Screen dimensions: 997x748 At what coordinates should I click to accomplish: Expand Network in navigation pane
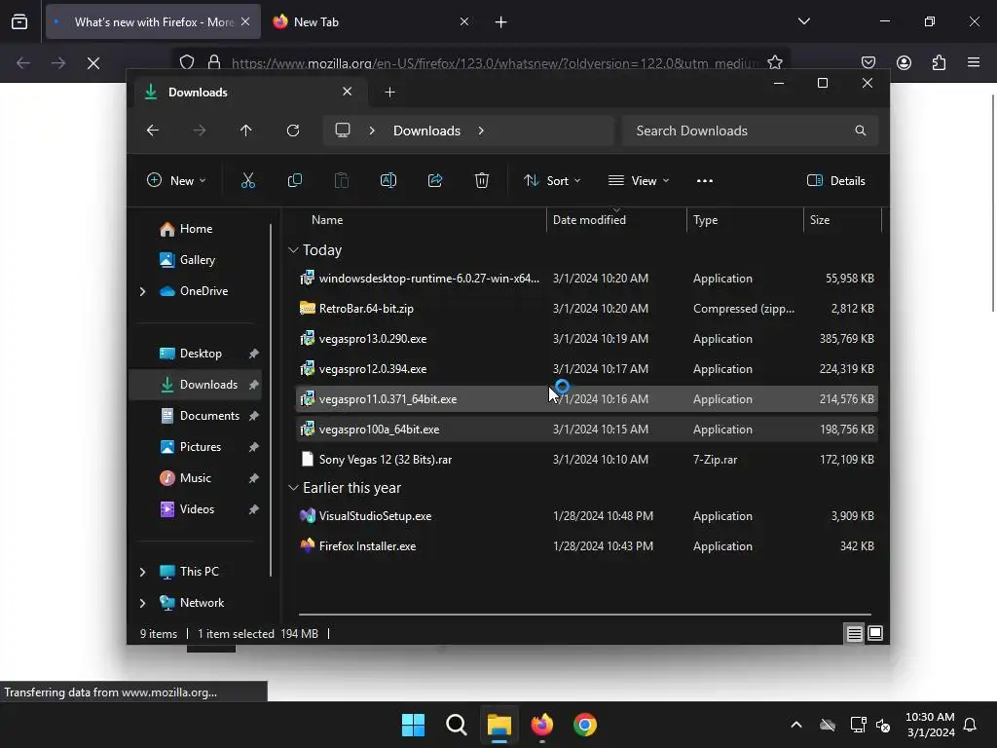click(x=142, y=603)
